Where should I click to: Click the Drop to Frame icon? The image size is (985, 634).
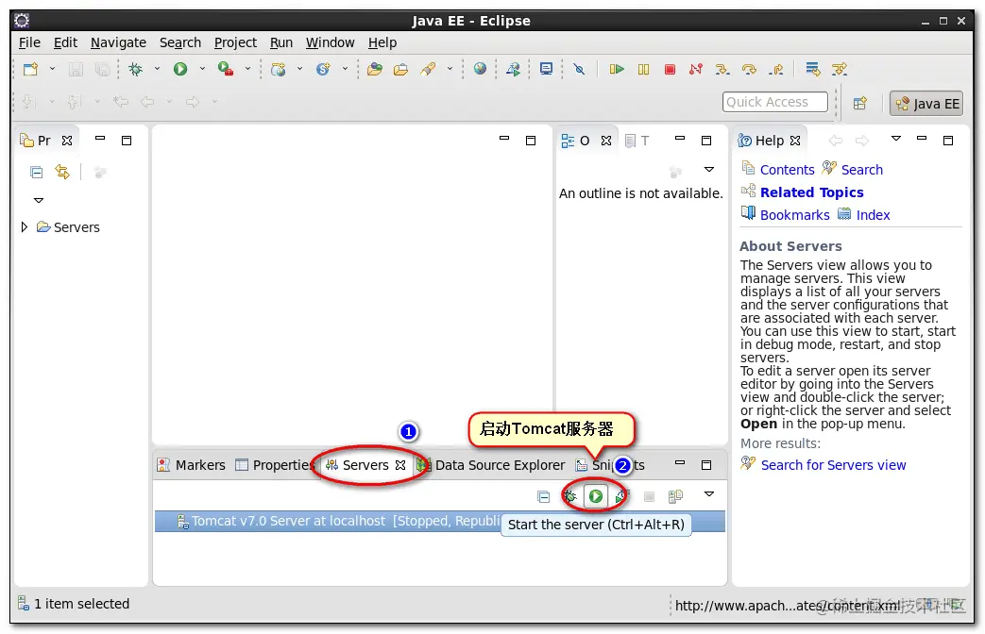(813, 69)
